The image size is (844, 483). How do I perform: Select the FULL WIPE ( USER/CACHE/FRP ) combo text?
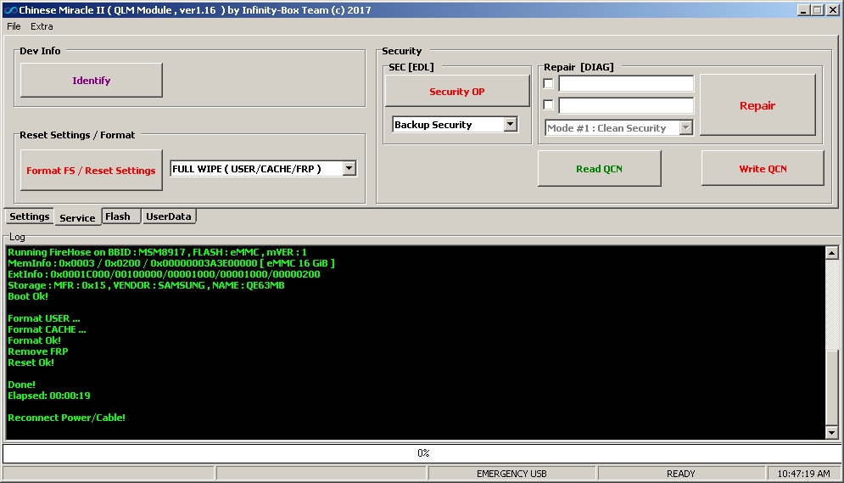pyautogui.click(x=247, y=169)
